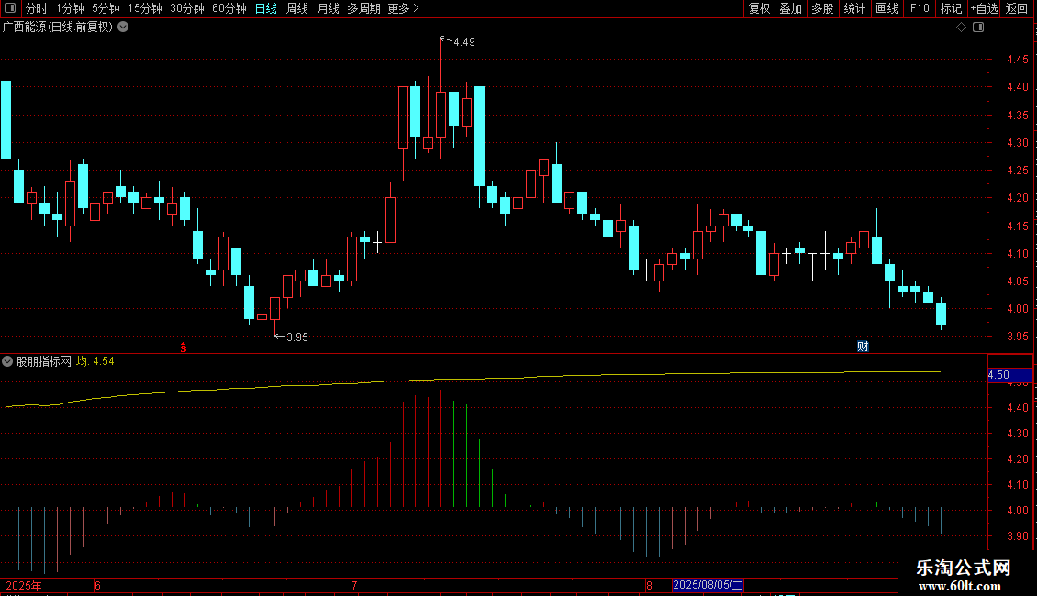The width and height of the screenshot is (1037, 596).
Task: Select the 1分钟 period tab
Action: 70,8
